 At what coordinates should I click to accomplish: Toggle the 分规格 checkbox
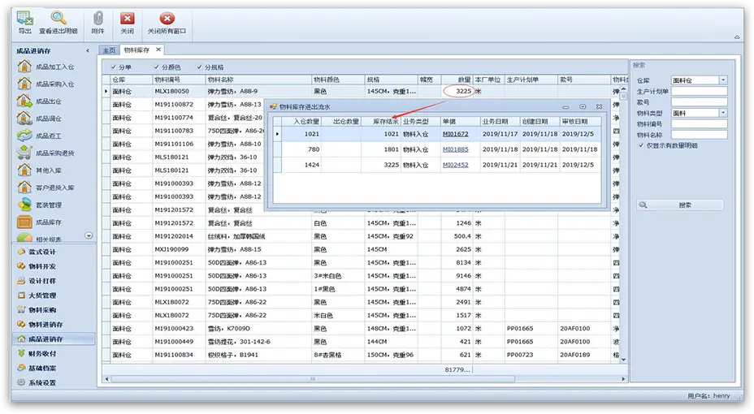199,67
